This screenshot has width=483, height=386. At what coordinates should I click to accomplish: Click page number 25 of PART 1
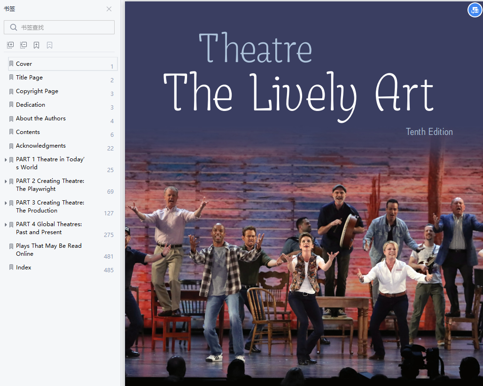tap(110, 170)
